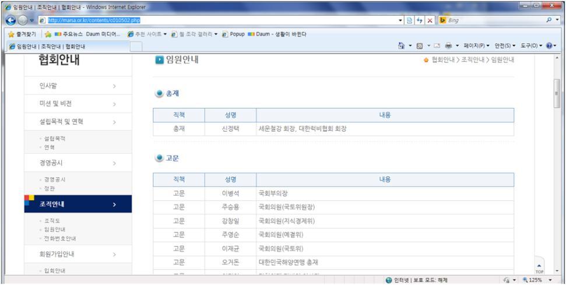Refresh the page with the blue arrows icon

[420, 20]
